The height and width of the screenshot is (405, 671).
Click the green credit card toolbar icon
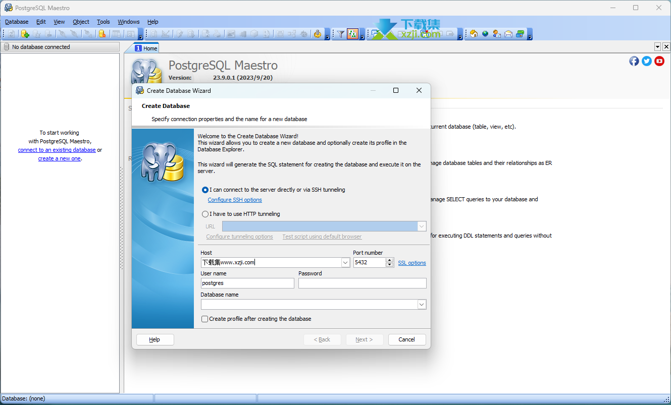pos(520,34)
